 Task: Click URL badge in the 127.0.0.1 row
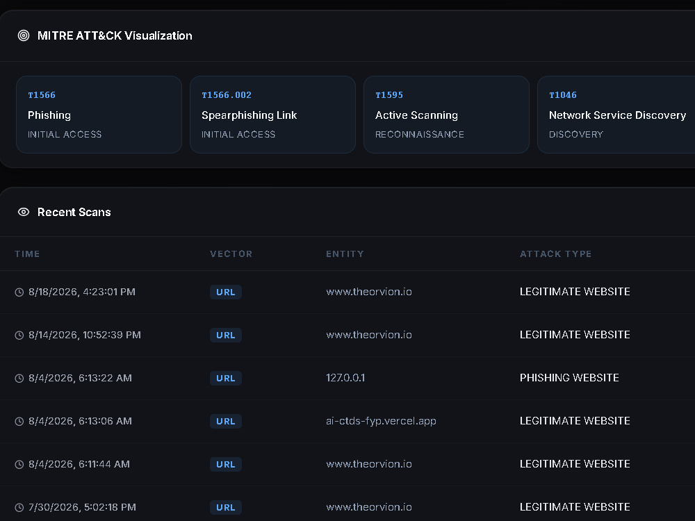[226, 378]
